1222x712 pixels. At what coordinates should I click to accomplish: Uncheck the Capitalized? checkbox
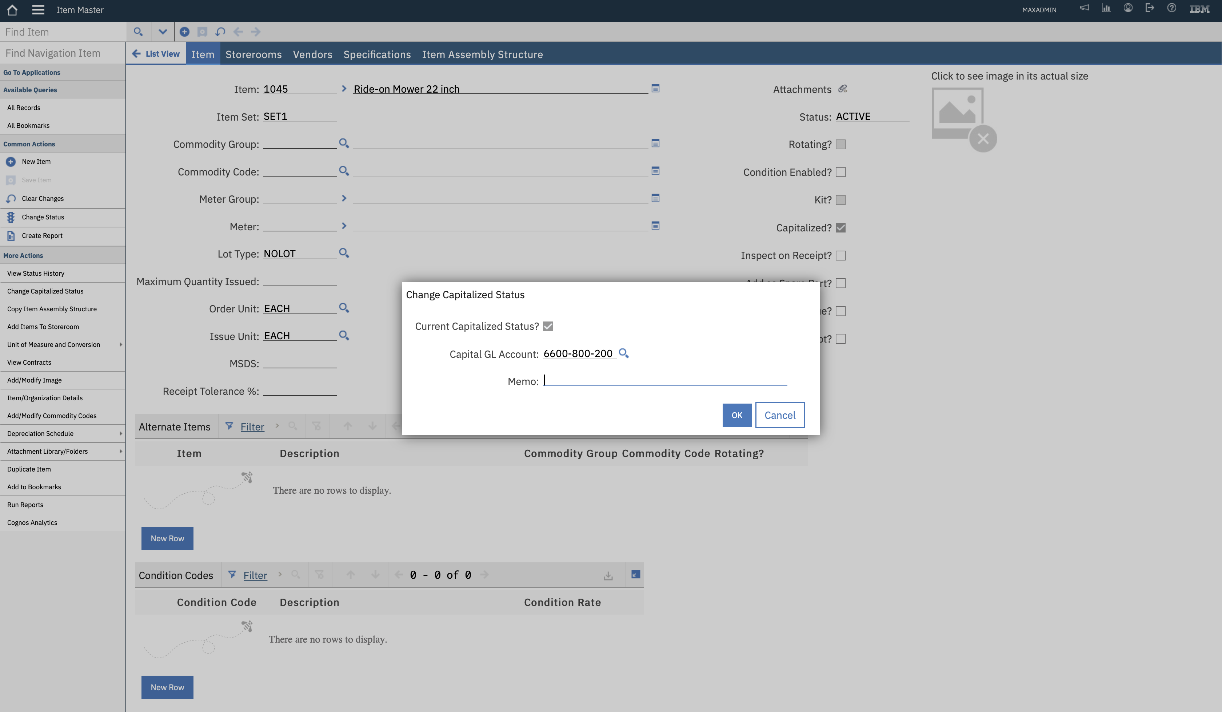click(840, 227)
